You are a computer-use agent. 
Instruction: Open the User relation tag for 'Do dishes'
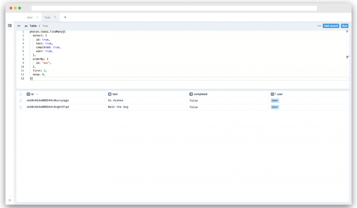275,100
